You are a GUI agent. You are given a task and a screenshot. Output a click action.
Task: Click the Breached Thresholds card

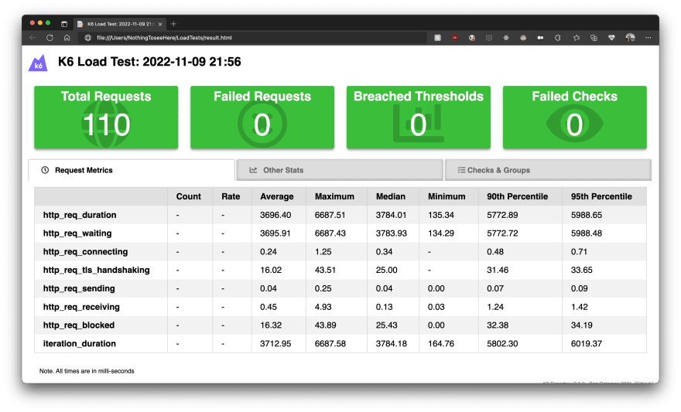419,117
